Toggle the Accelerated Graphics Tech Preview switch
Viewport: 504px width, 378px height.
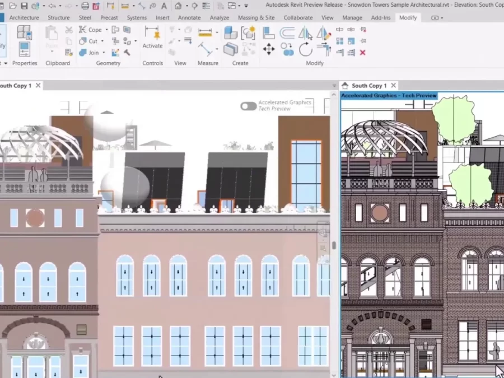248,106
